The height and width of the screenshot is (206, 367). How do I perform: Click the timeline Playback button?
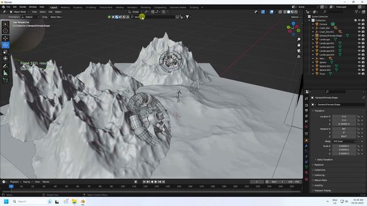click(x=15, y=182)
